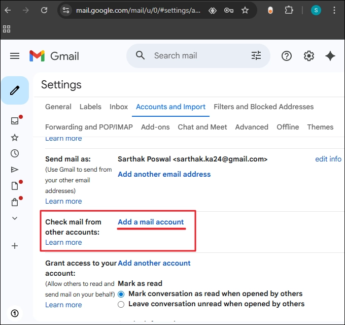Image resolution: width=345 pixels, height=325 pixels.
Task: Click the diamond-shaped icon in the address bar
Action: [x=212, y=10]
